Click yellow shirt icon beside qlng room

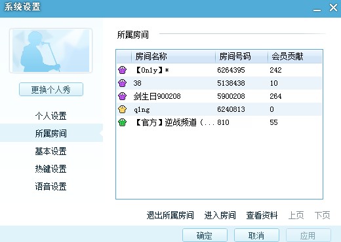[x=122, y=109]
